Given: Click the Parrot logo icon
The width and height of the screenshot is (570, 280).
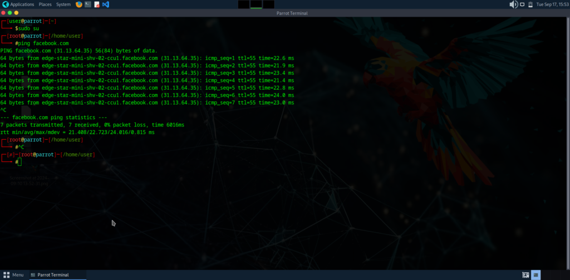Looking at the screenshot, I should (5, 4).
